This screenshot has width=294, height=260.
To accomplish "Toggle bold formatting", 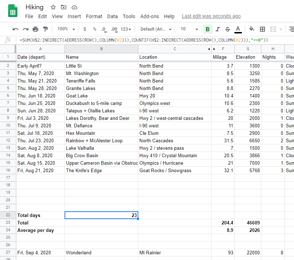I will (x=207, y=29).
